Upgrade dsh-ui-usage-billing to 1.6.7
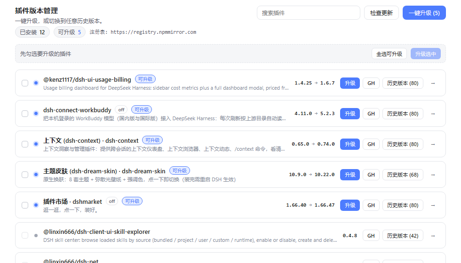461x263 pixels. click(350, 83)
